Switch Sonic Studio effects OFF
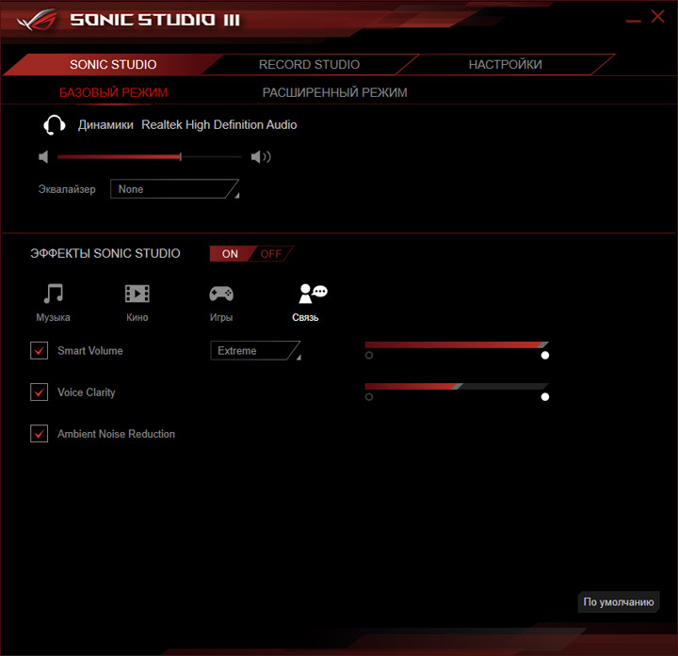This screenshot has width=678, height=656. pyautogui.click(x=271, y=254)
